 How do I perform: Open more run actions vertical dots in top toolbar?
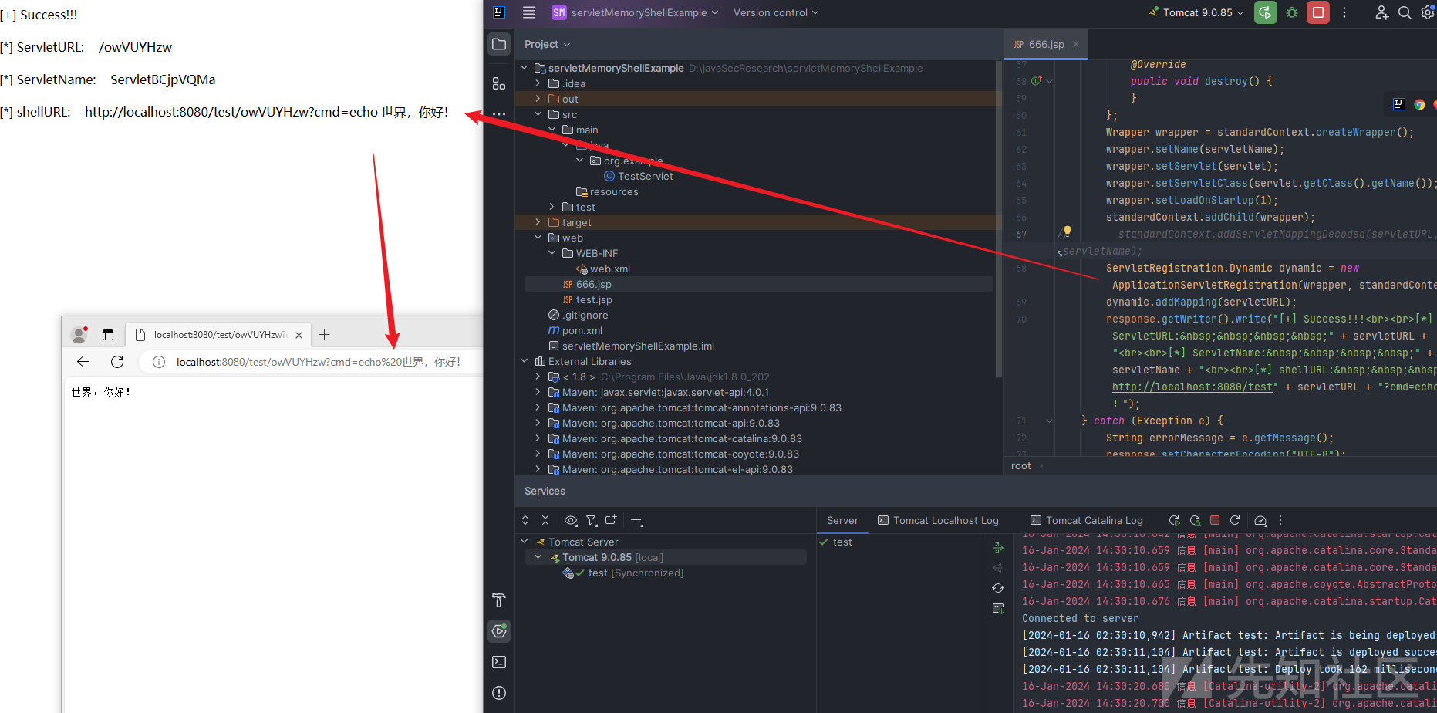coord(1344,12)
